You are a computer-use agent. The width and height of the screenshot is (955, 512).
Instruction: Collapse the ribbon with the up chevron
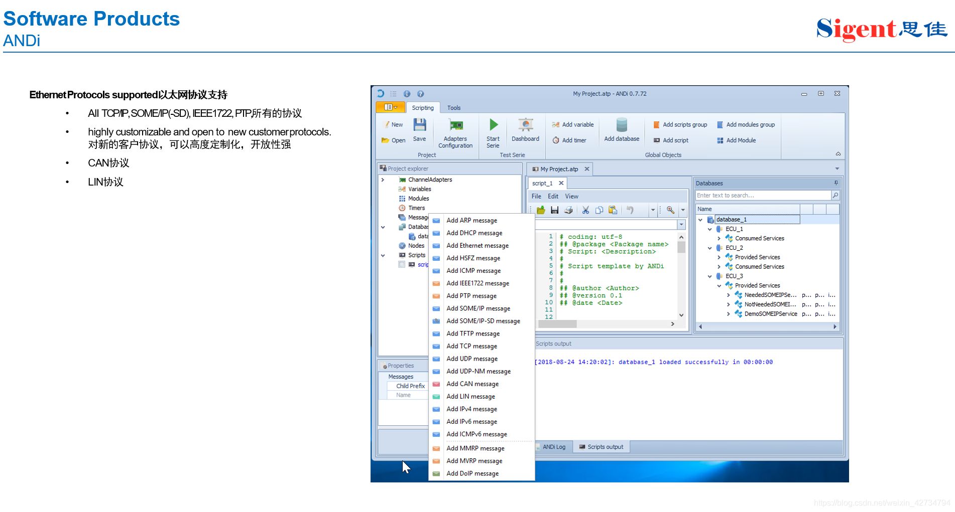coord(838,154)
